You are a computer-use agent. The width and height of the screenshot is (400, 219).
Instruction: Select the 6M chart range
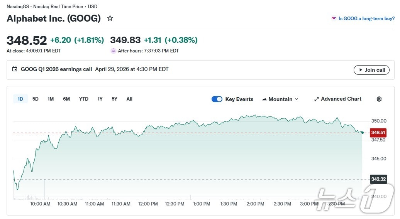pos(66,99)
